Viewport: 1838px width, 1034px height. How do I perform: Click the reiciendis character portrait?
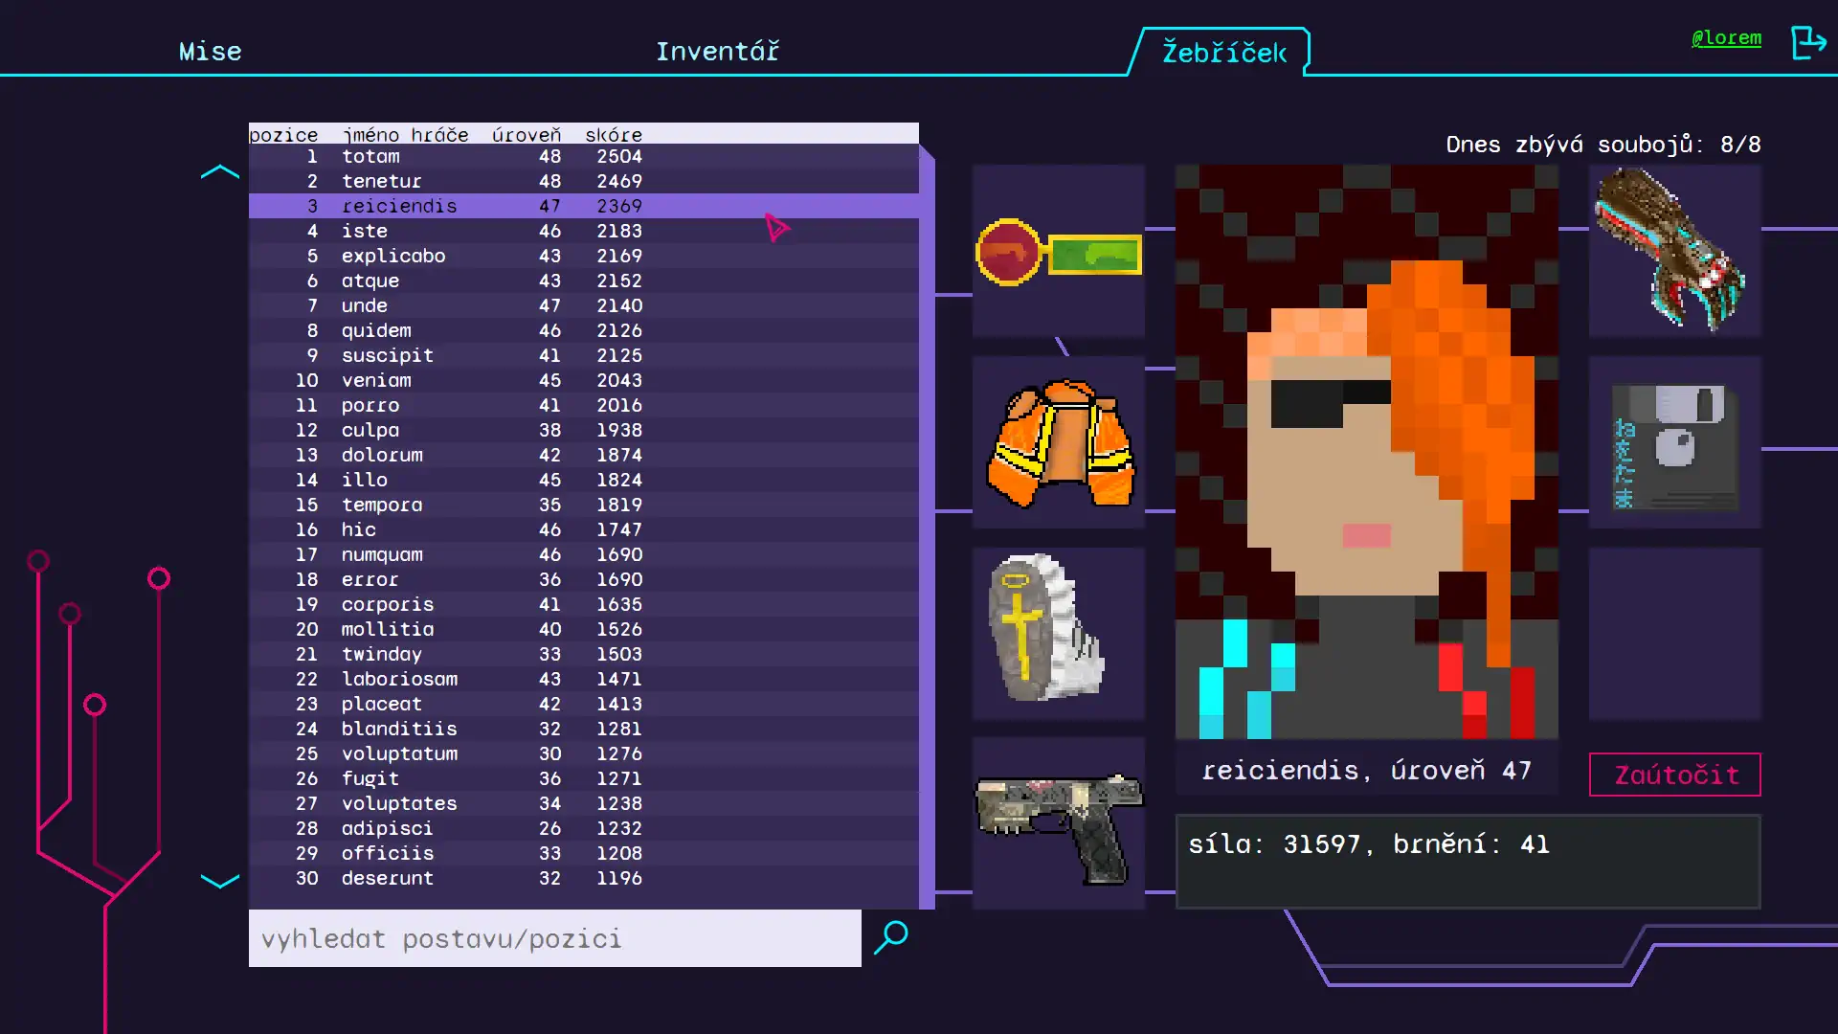(1366, 451)
